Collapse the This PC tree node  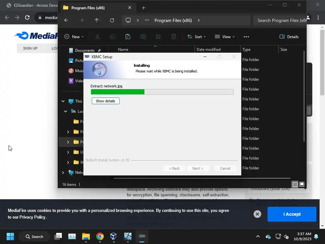click(x=63, y=101)
